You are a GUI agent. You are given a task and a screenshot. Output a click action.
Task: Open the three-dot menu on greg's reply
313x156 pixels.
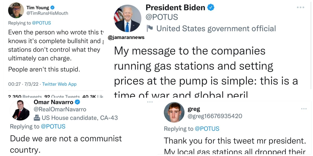point(304,109)
